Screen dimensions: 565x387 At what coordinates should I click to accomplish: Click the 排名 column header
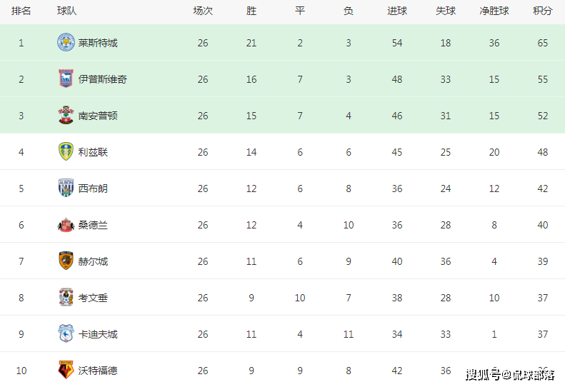click(21, 11)
